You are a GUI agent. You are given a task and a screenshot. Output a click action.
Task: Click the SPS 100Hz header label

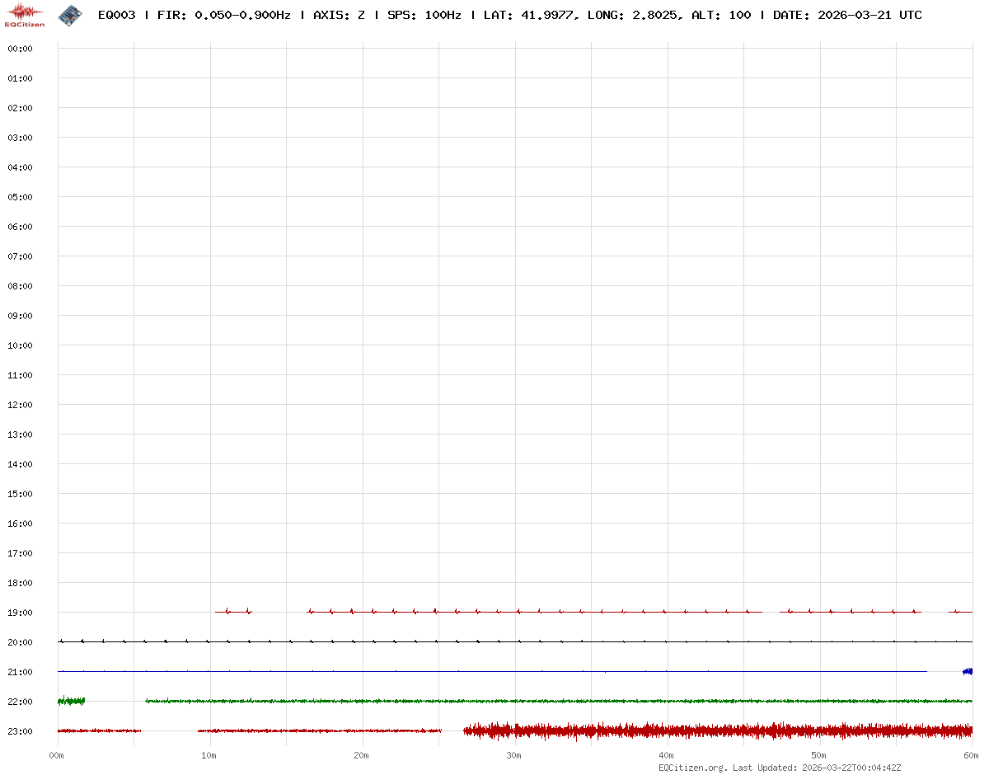pyautogui.click(x=424, y=15)
